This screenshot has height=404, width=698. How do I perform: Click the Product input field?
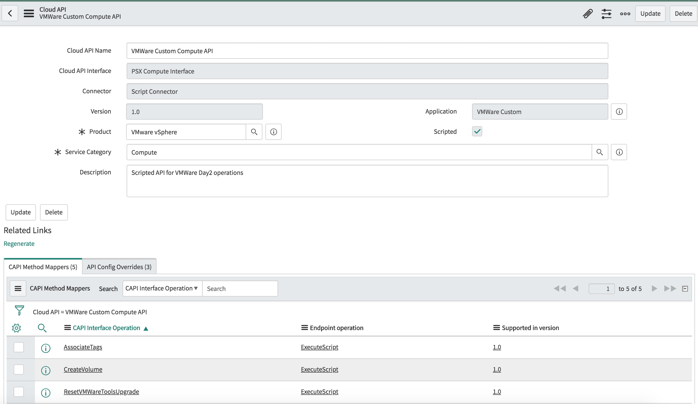pyautogui.click(x=186, y=132)
